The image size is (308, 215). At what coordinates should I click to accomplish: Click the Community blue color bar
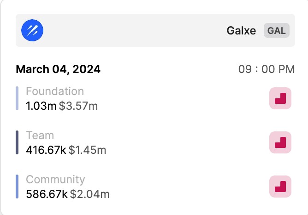click(x=17, y=187)
